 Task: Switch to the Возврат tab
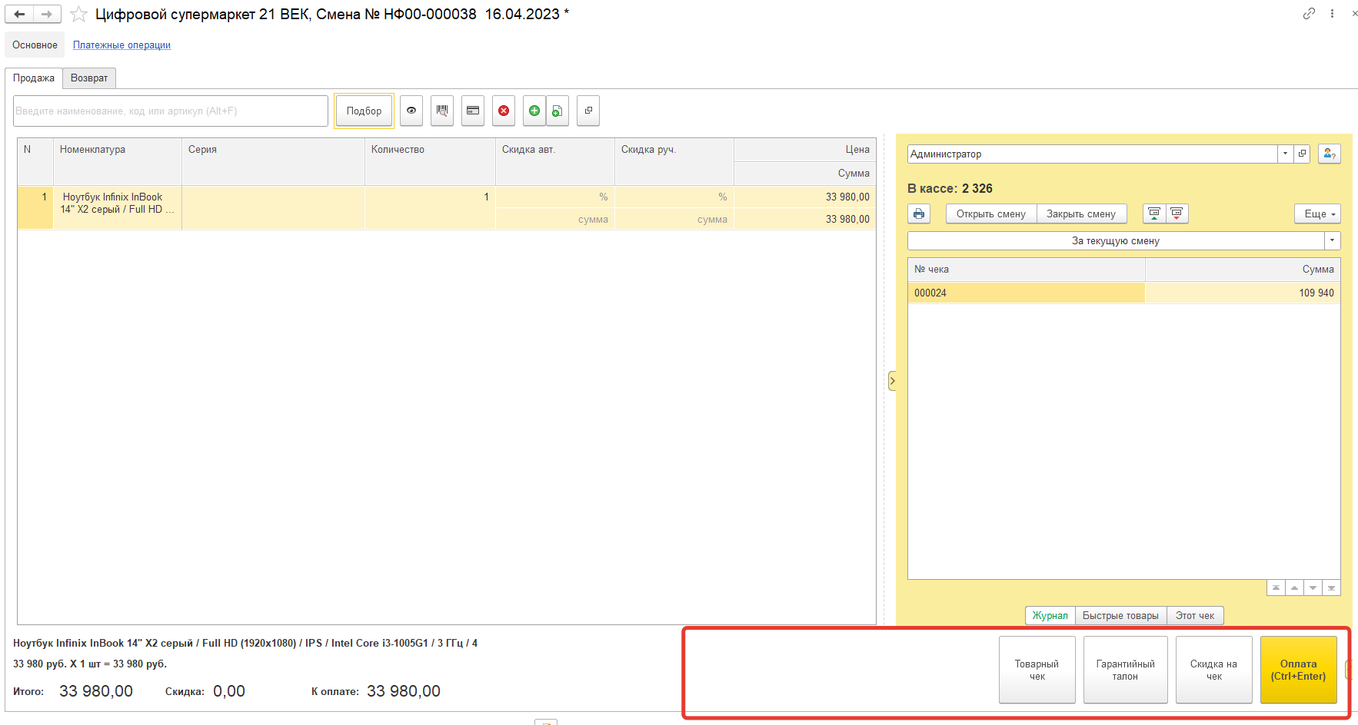89,78
